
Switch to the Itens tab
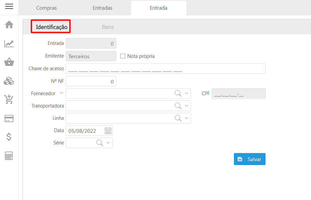108,27
